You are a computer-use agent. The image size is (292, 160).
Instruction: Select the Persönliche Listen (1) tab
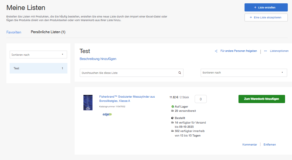(x=48, y=32)
